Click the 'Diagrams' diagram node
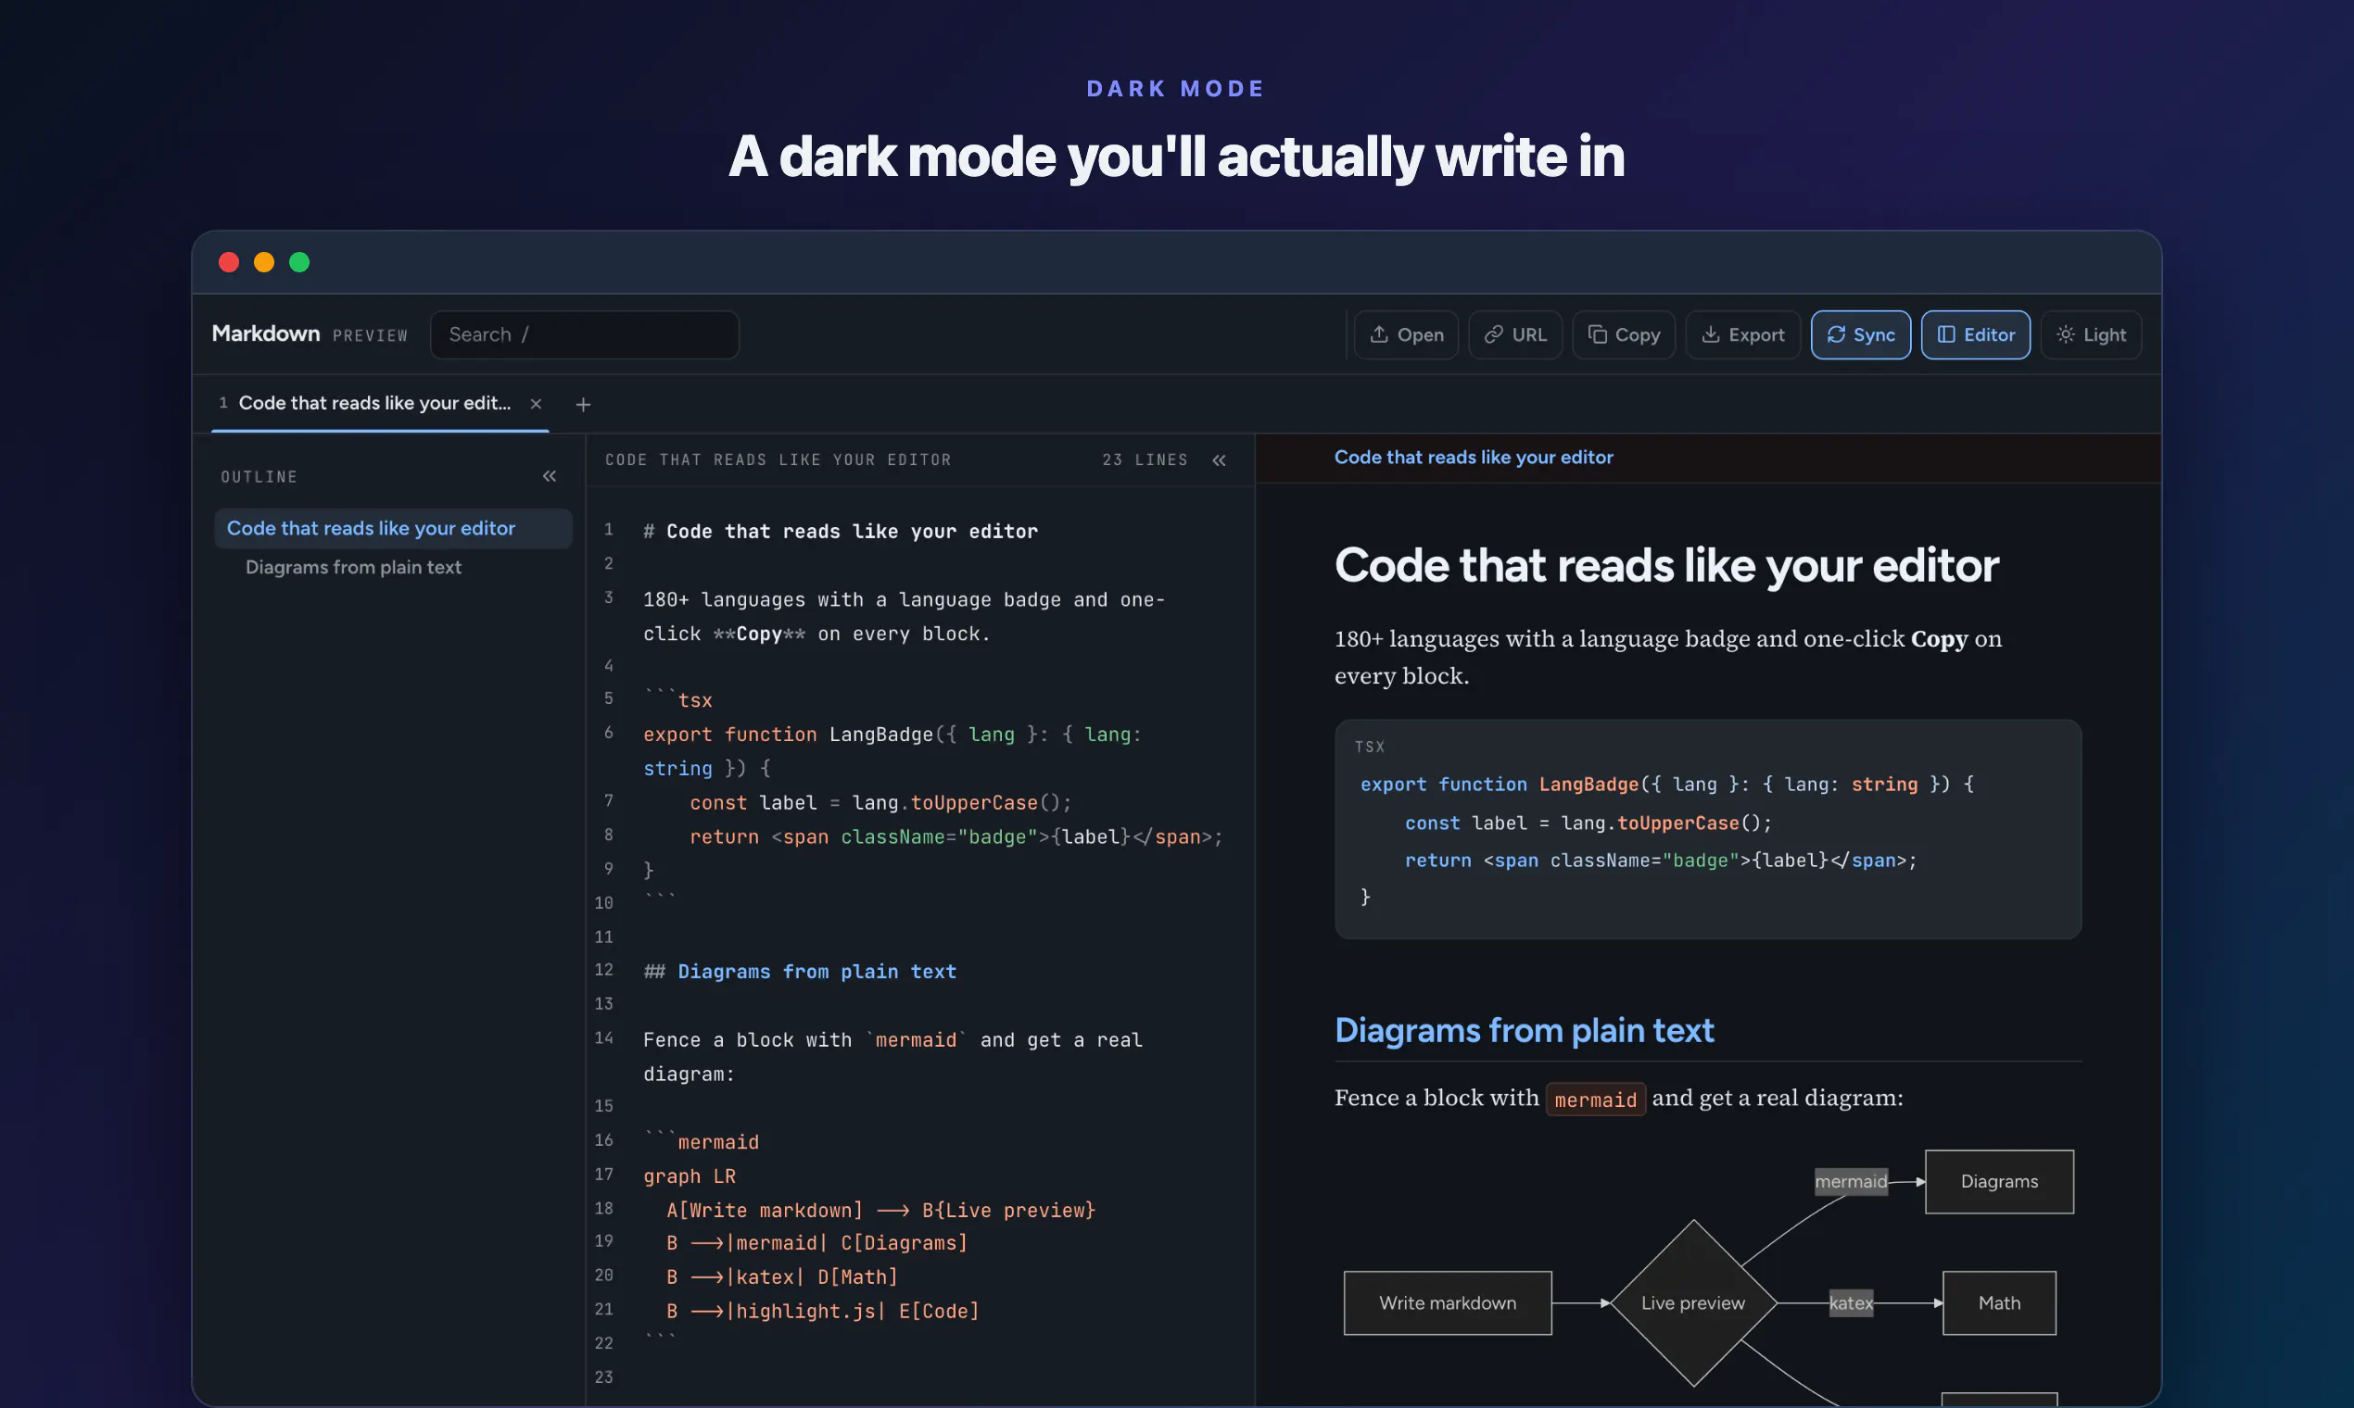 [x=1999, y=1181]
